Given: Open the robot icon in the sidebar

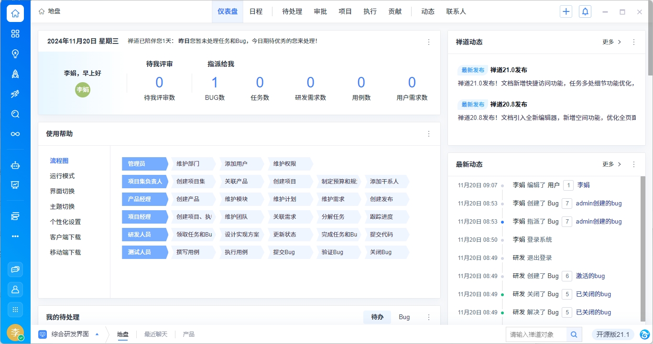Looking at the screenshot, I should 15,165.
